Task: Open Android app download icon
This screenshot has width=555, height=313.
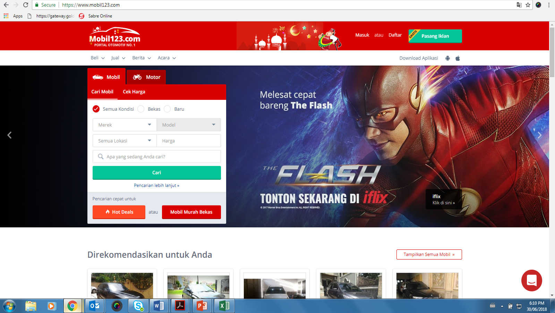Action: [447, 58]
